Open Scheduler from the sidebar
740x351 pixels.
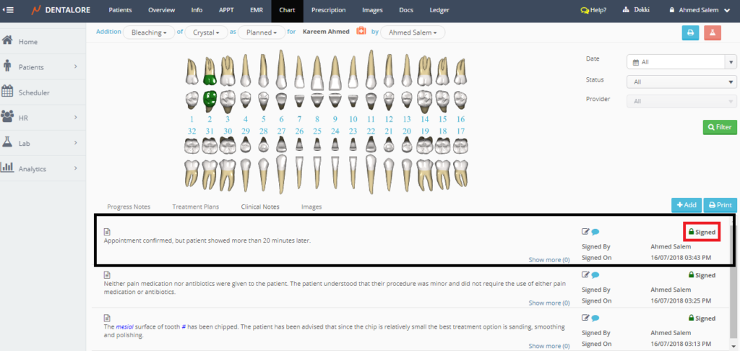tap(33, 92)
